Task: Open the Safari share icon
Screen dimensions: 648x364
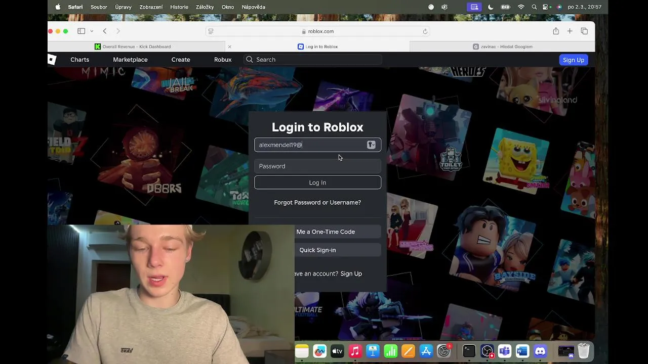Action: pyautogui.click(x=556, y=31)
